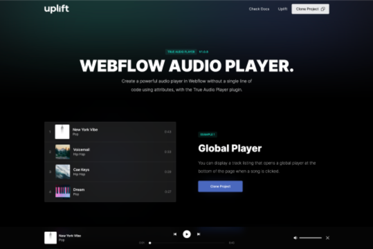This screenshot has width=373, height=249.
Task: Click the Example 1 badge
Action: click(208, 135)
